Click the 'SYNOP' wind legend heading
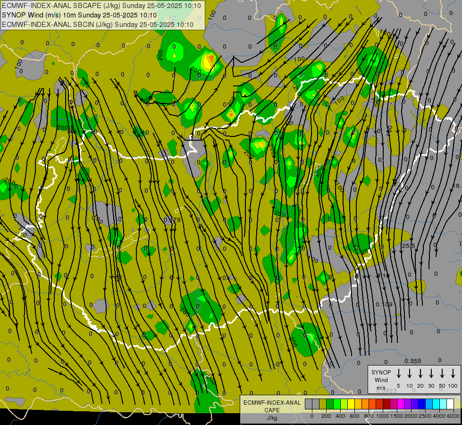The image size is (462, 425). 381,372
